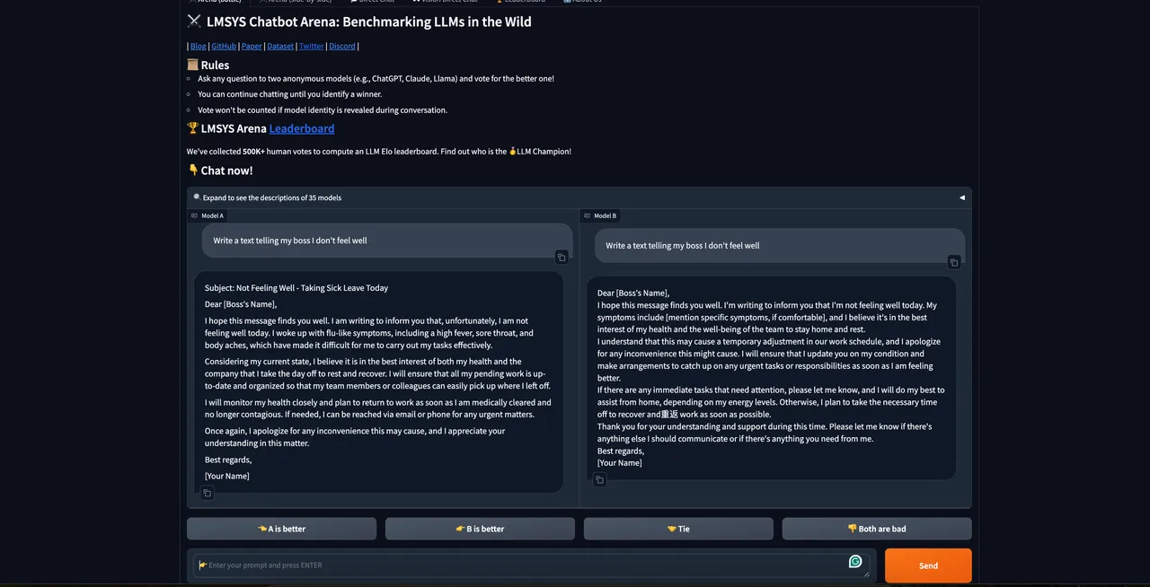Open the Dataset link
Image resolution: width=1150 pixels, height=587 pixels.
[x=280, y=46]
